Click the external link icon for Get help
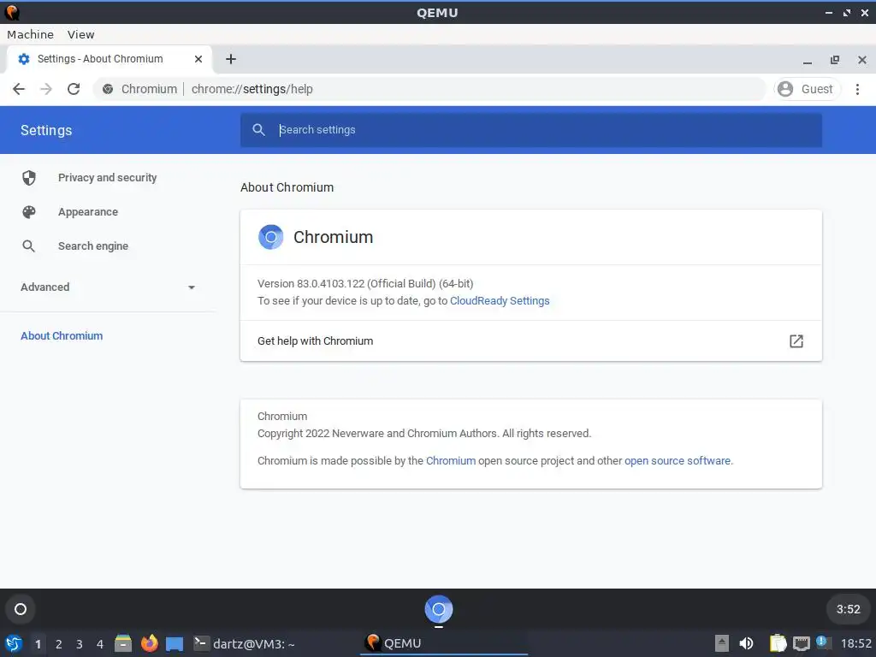Screen dimensions: 876x657 [x=796, y=340]
